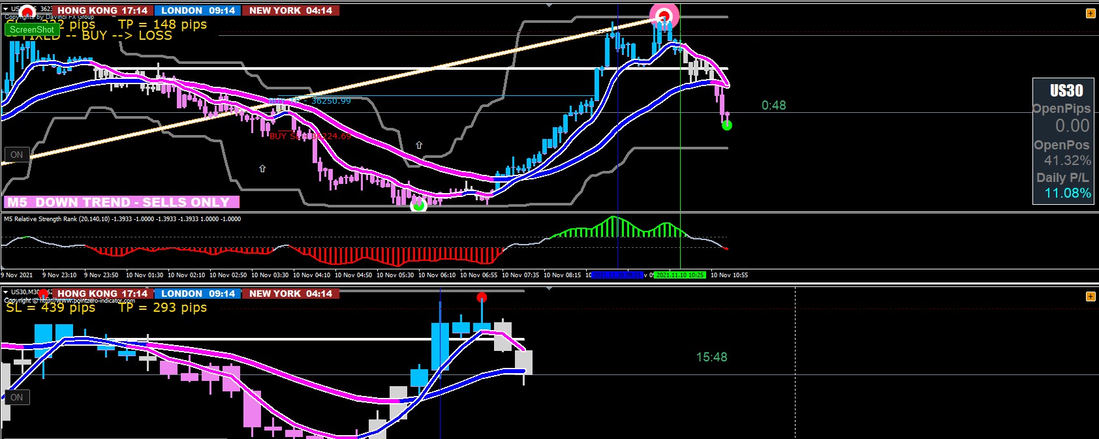Click the up arrow signal near 03:30

(262, 168)
